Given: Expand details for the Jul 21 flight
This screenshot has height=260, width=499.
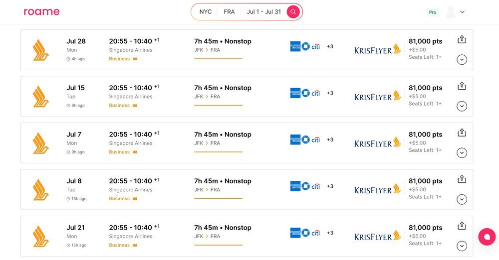Looking at the screenshot, I should click(x=462, y=246).
